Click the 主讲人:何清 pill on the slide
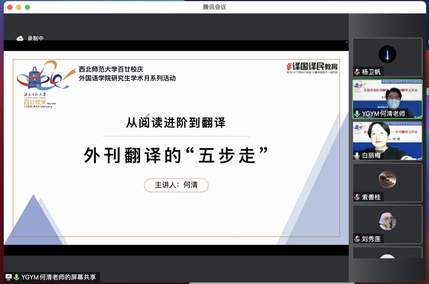 point(176,185)
